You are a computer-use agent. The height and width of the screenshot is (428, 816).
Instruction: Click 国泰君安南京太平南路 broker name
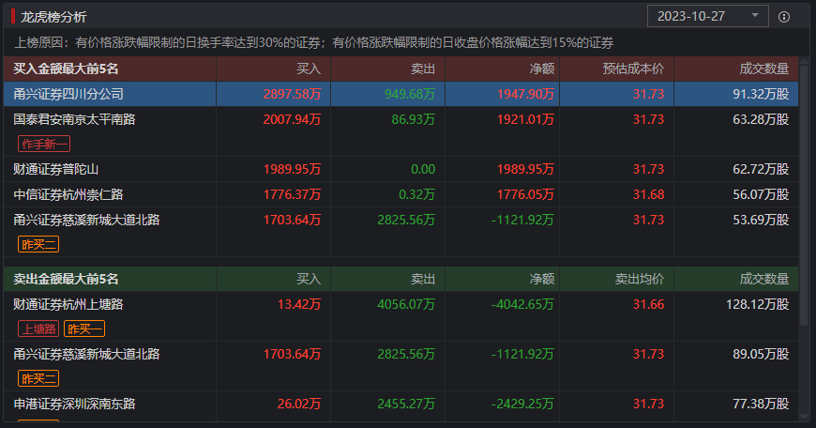[x=74, y=119]
